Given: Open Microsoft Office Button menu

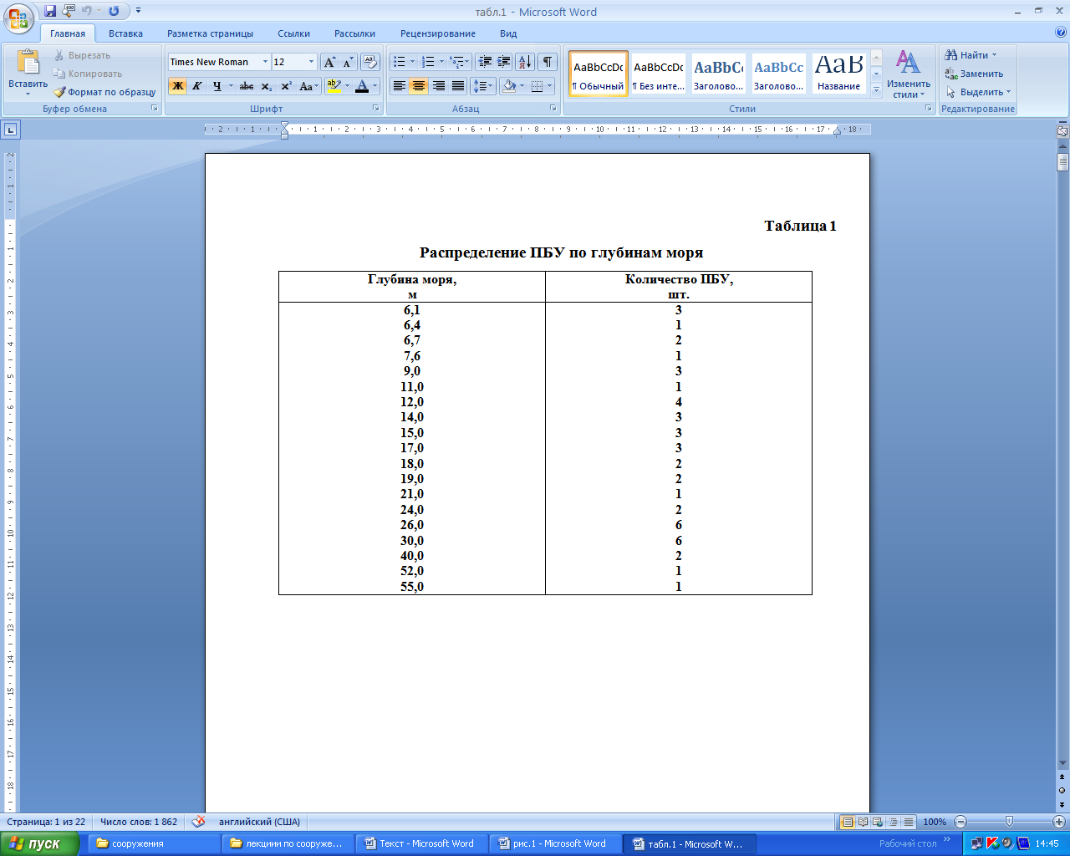Looking at the screenshot, I should click(x=18, y=17).
